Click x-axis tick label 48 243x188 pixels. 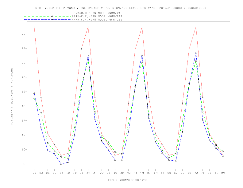142,173
